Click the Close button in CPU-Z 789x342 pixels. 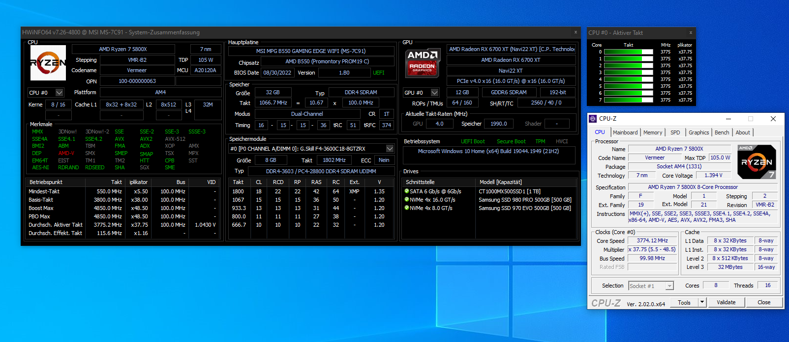764,302
